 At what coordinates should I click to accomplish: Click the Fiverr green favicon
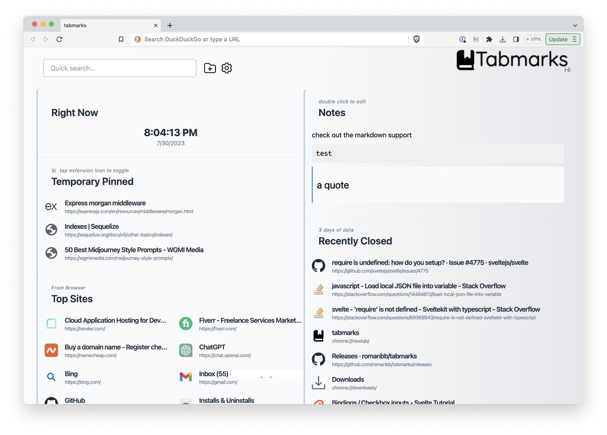186,324
